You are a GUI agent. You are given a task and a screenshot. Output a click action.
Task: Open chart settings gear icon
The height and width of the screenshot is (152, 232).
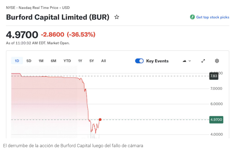pos(217,61)
